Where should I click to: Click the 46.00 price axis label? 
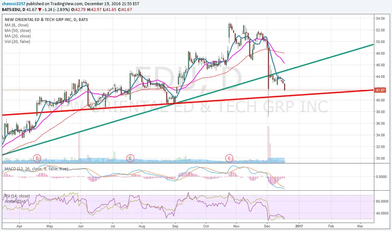click(x=380, y=65)
